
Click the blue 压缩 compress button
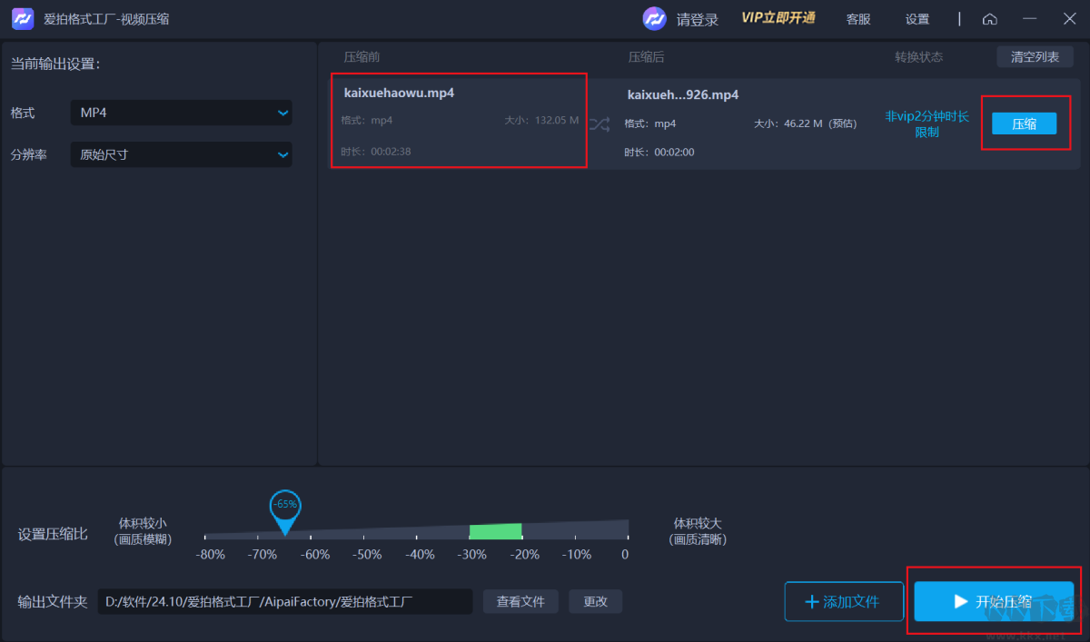click(1025, 123)
